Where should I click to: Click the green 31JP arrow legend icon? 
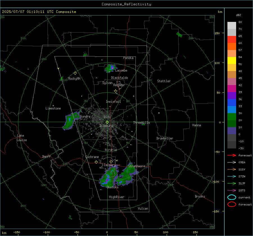tap(232, 183)
